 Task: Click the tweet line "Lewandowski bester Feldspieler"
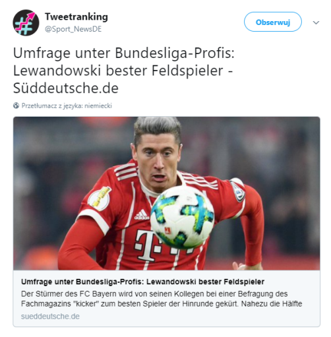coord(118,71)
